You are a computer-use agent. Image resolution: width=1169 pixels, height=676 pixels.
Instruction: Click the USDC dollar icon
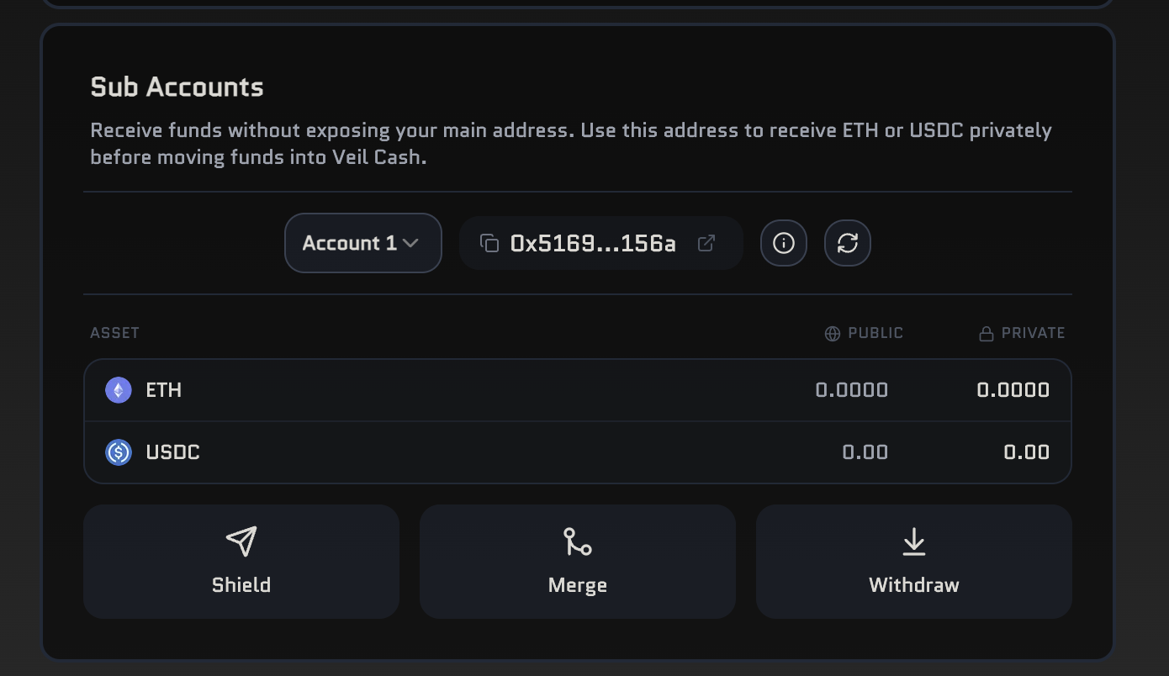tap(119, 452)
